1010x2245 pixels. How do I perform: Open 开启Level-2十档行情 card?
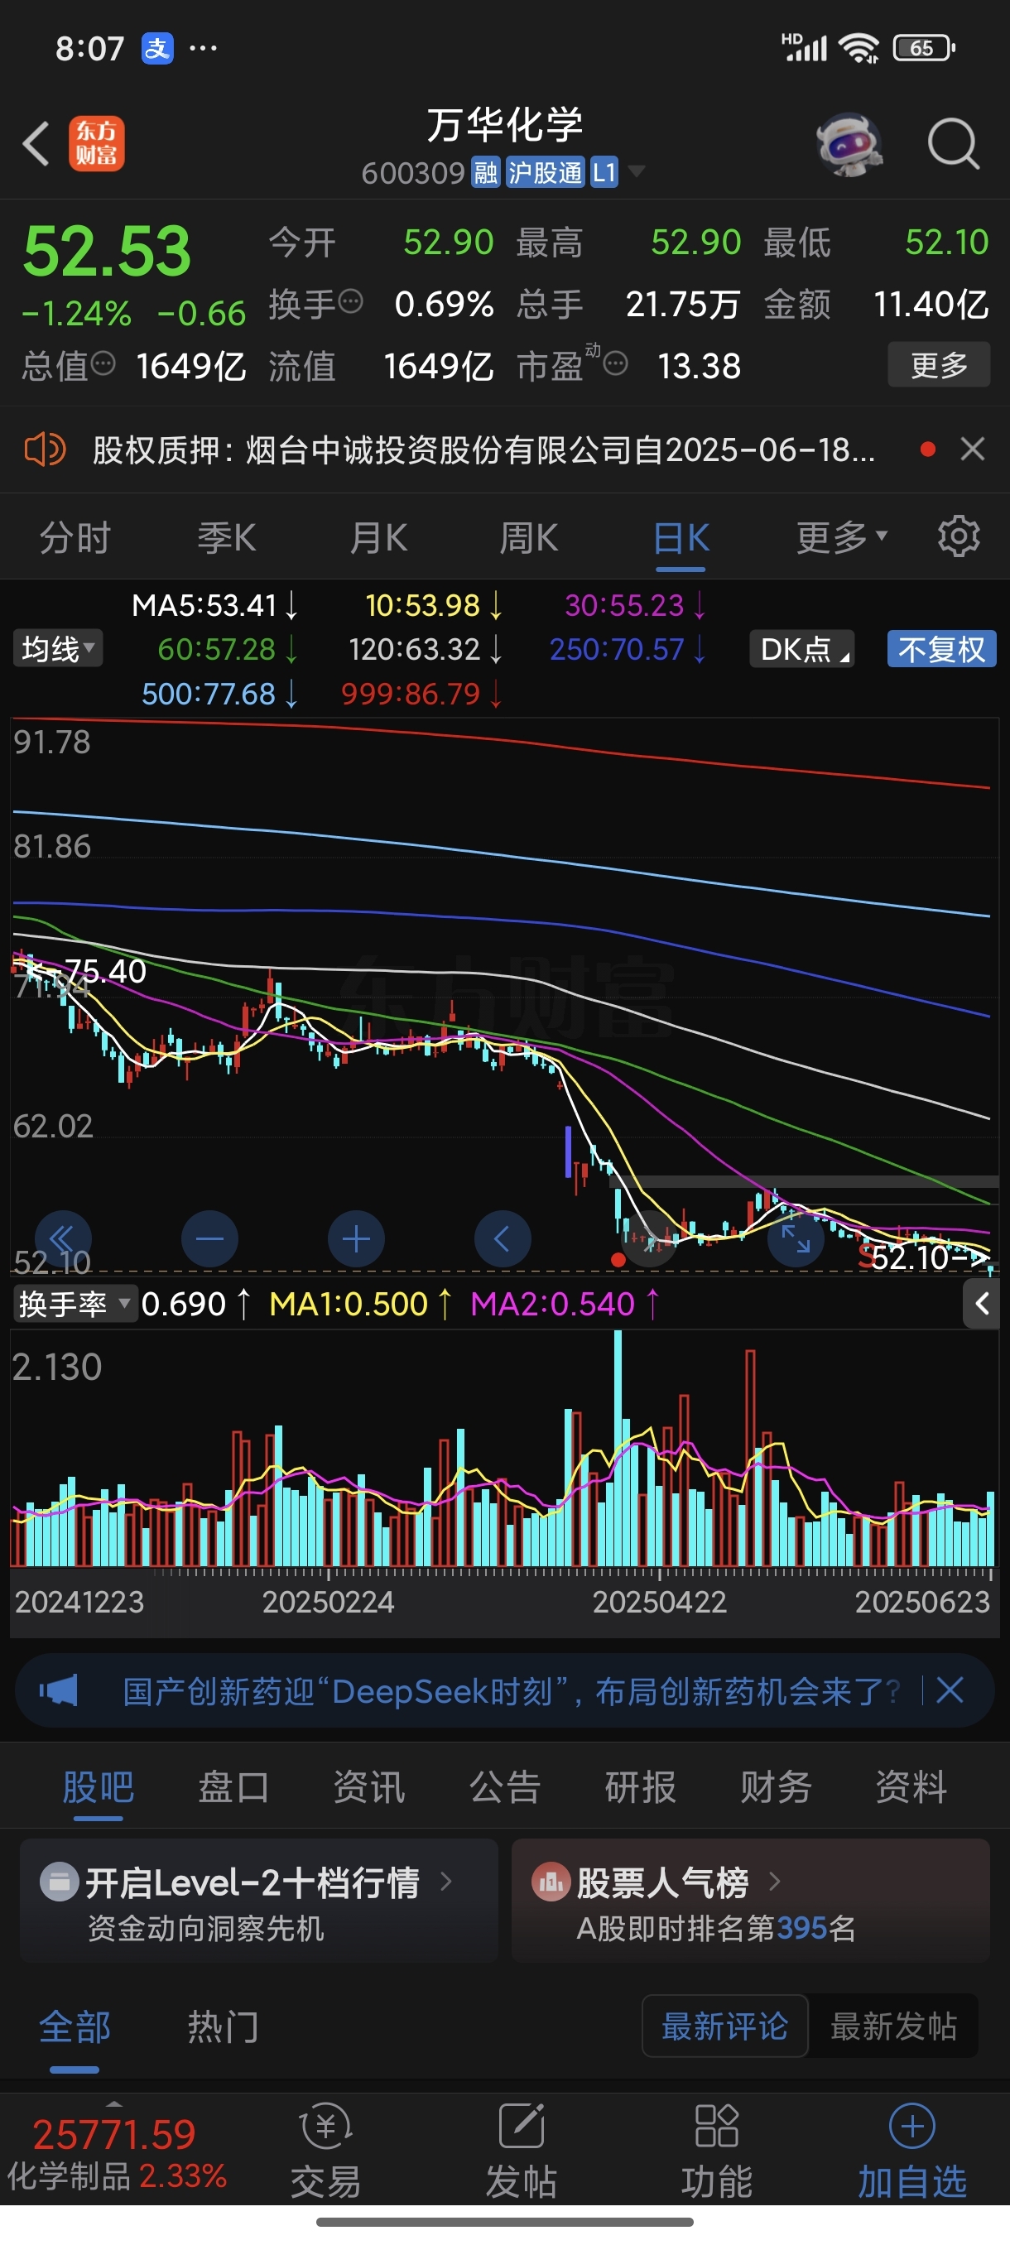(x=259, y=1901)
